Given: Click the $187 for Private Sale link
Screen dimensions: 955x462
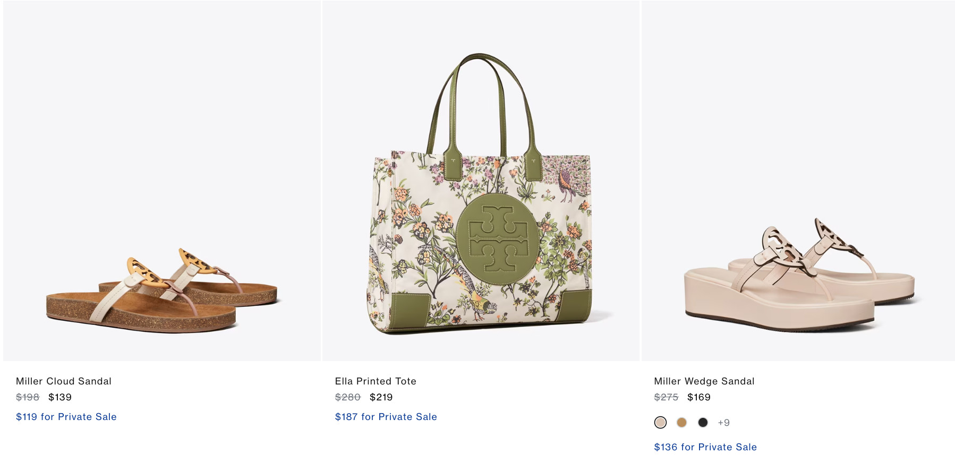Looking at the screenshot, I should (x=386, y=417).
